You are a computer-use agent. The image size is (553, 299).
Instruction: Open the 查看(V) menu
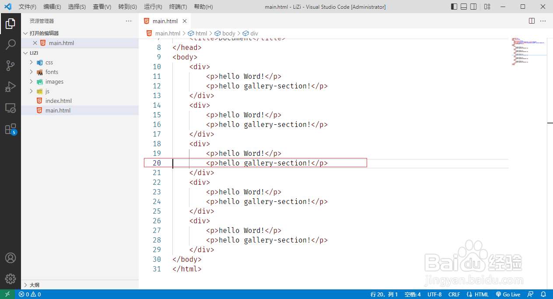[x=102, y=7]
